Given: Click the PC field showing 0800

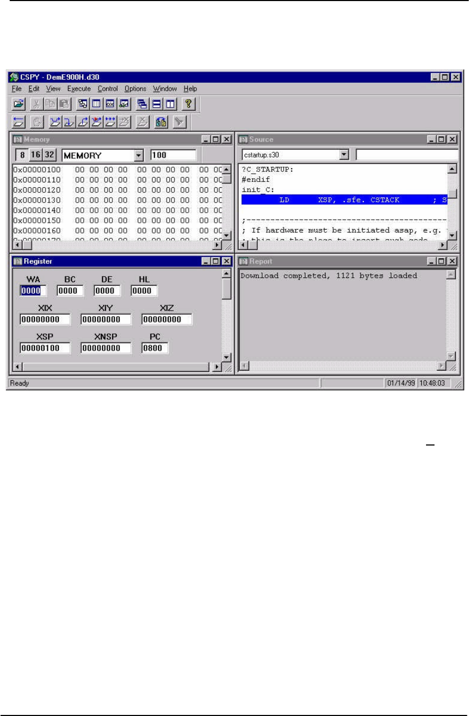Looking at the screenshot, I should [155, 348].
